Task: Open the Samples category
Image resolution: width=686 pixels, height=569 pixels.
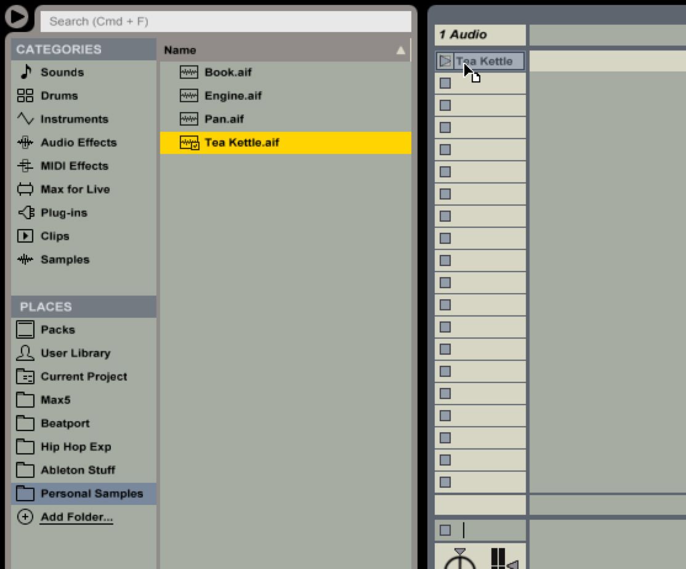Action: pos(84,259)
